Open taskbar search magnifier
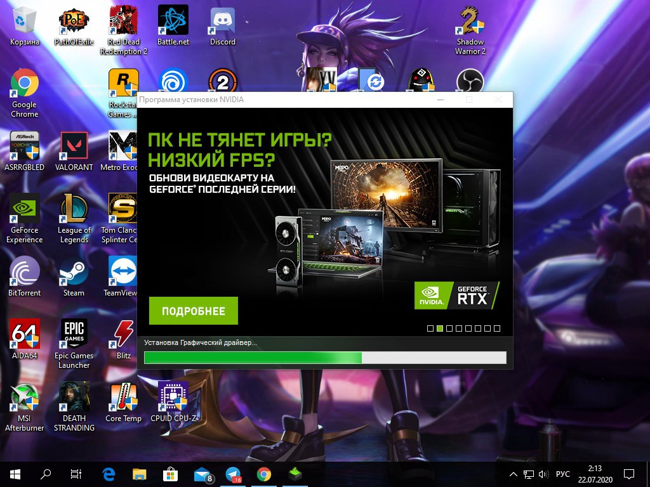 tap(46, 474)
